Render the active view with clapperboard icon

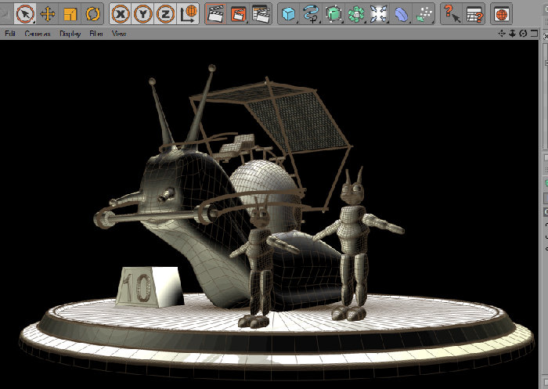click(x=215, y=14)
